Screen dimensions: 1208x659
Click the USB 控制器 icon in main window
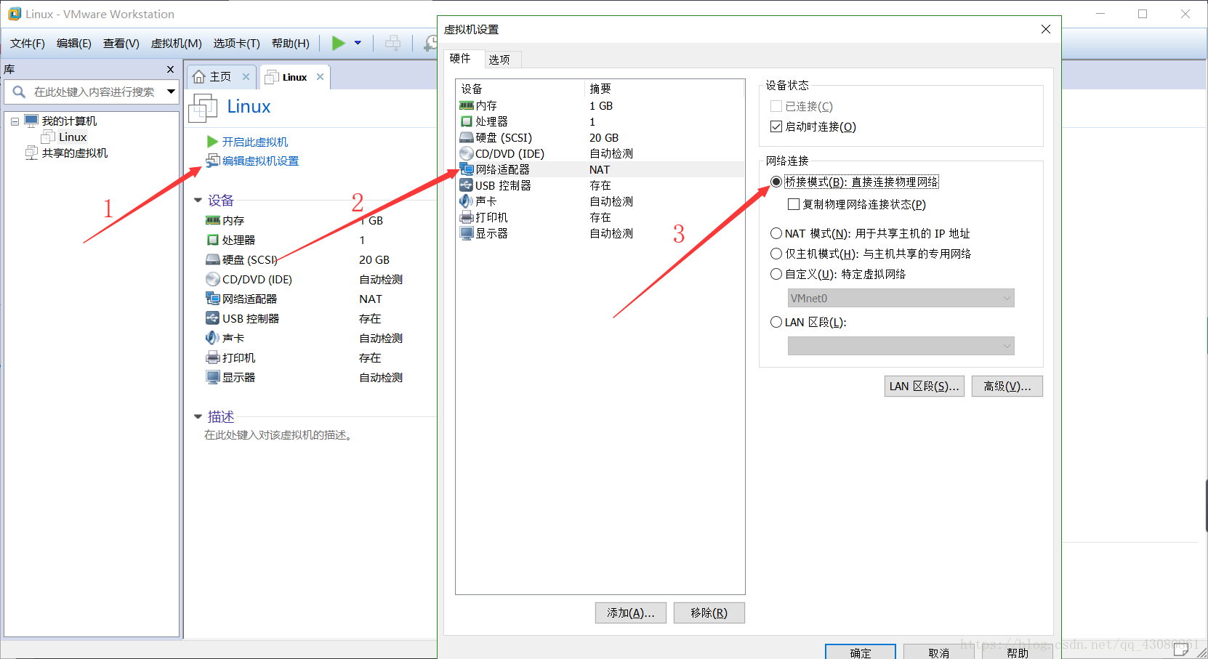click(x=213, y=318)
